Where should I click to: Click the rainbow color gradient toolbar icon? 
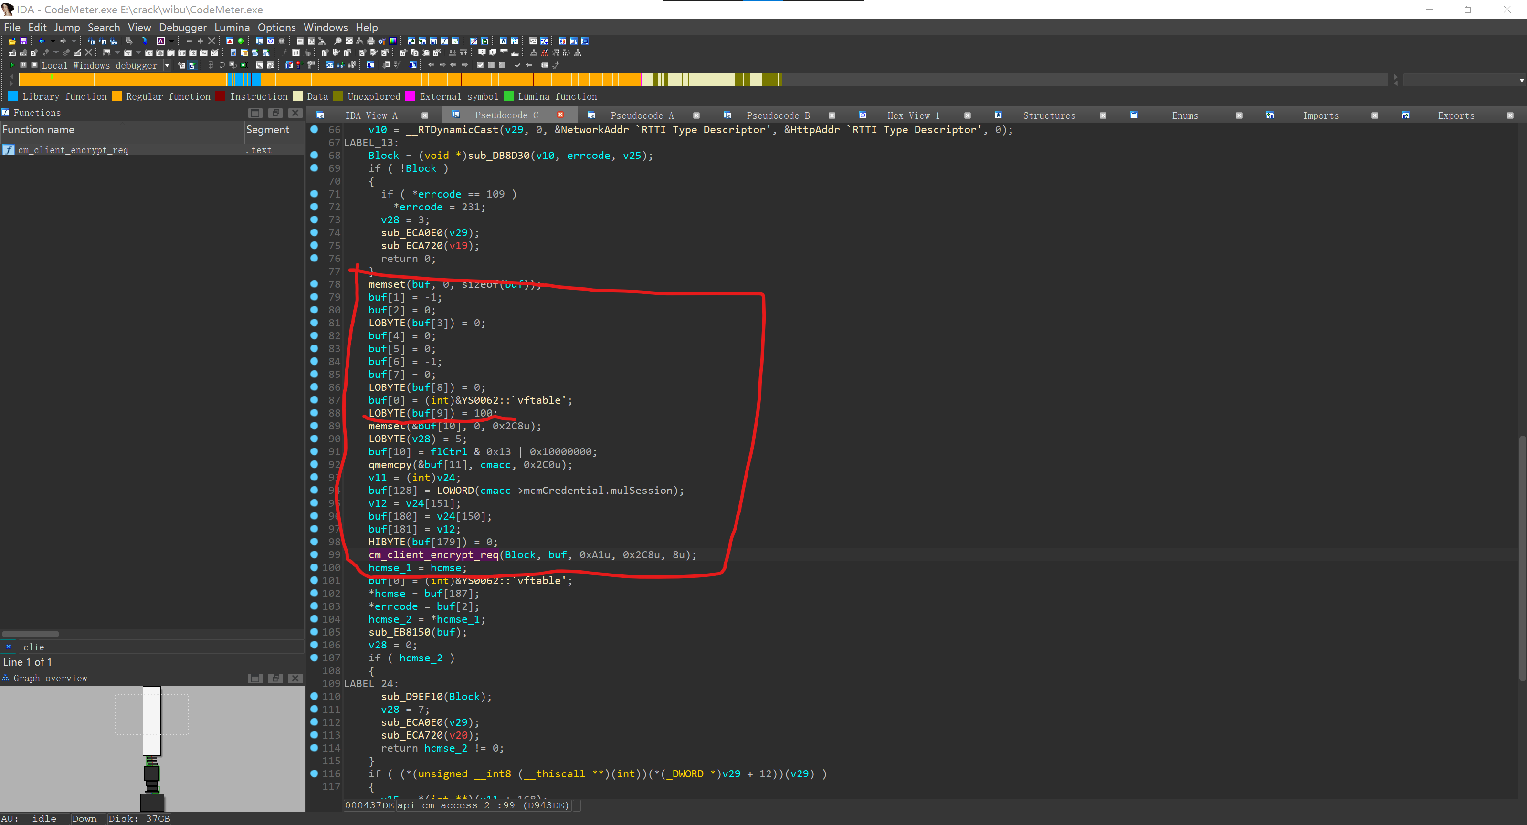coord(392,41)
